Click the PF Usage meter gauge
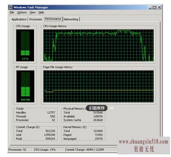 [x=25, y=86]
